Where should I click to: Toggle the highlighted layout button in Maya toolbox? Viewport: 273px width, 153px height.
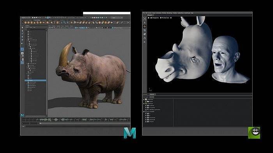(22, 49)
